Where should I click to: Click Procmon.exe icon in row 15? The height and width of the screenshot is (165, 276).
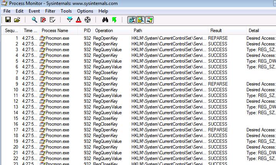click(42, 118)
